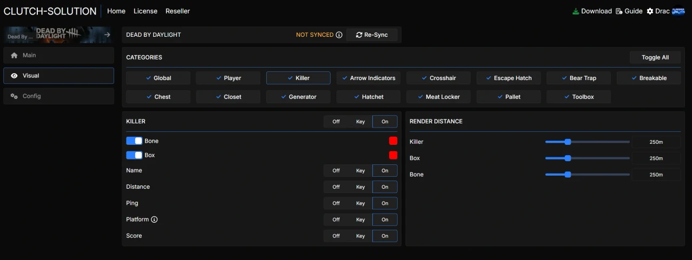Click the user avatar in top-right corner
The width and height of the screenshot is (692, 260).
click(678, 11)
